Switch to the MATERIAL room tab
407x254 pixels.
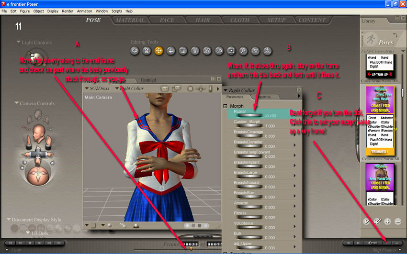click(x=130, y=20)
